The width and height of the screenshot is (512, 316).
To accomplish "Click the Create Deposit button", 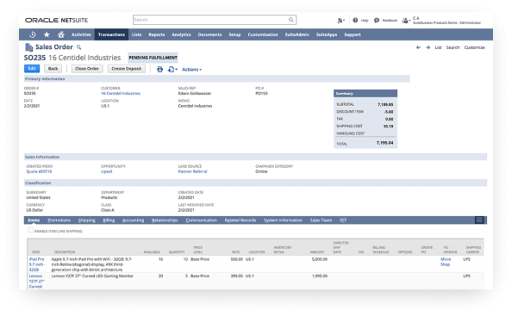I will pyautogui.click(x=127, y=69).
